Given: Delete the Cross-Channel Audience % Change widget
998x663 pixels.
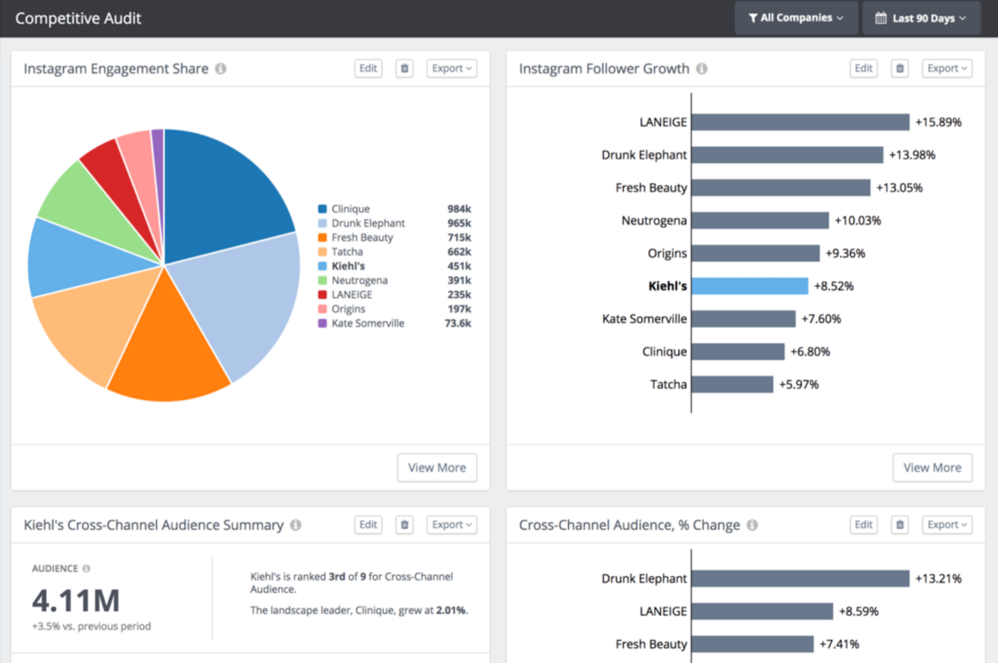Looking at the screenshot, I should click(899, 525).
